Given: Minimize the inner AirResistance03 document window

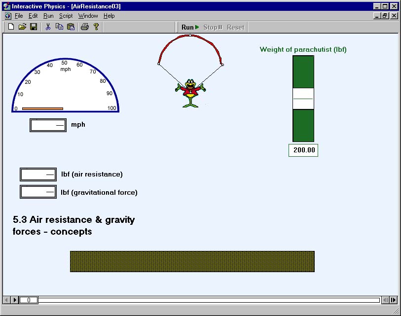Looking at the screenshot, I should click(x=377, y=16).
